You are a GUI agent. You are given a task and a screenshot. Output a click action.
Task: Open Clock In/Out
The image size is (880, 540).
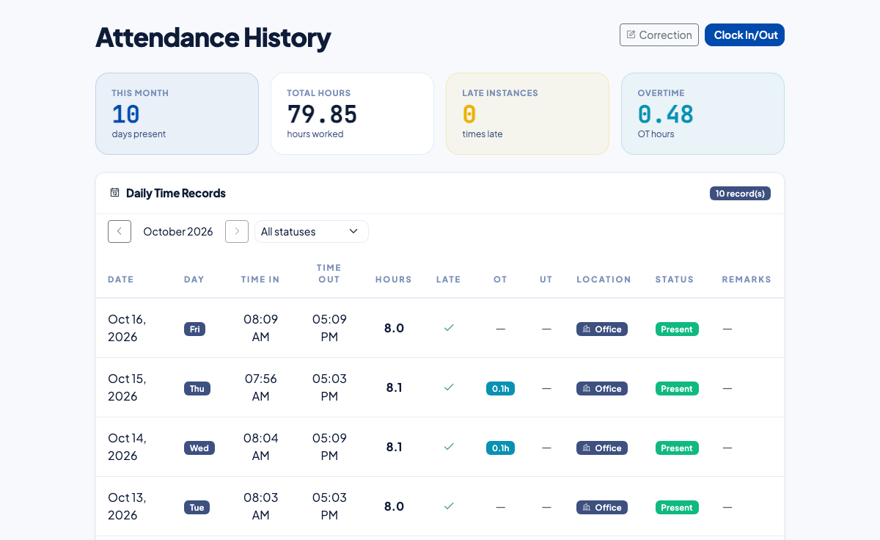pos(745,34)
